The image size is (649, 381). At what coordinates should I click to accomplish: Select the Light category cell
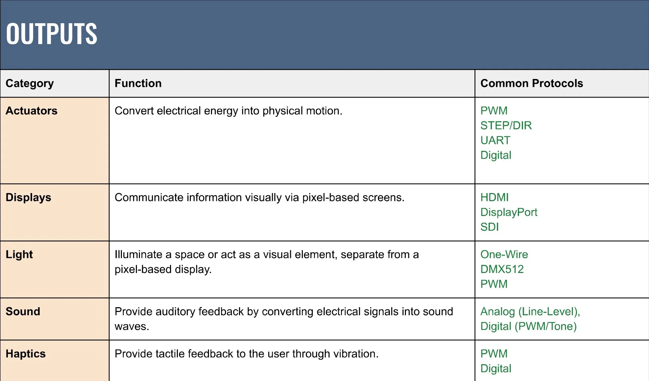pyautogui.click(x=19, y=255)
